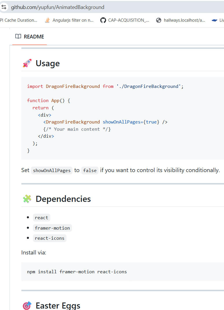This screenshot has height=310, width=224.
Task: Click the dart target emoji by Easter Eggs
Action: tap(27, 305)
